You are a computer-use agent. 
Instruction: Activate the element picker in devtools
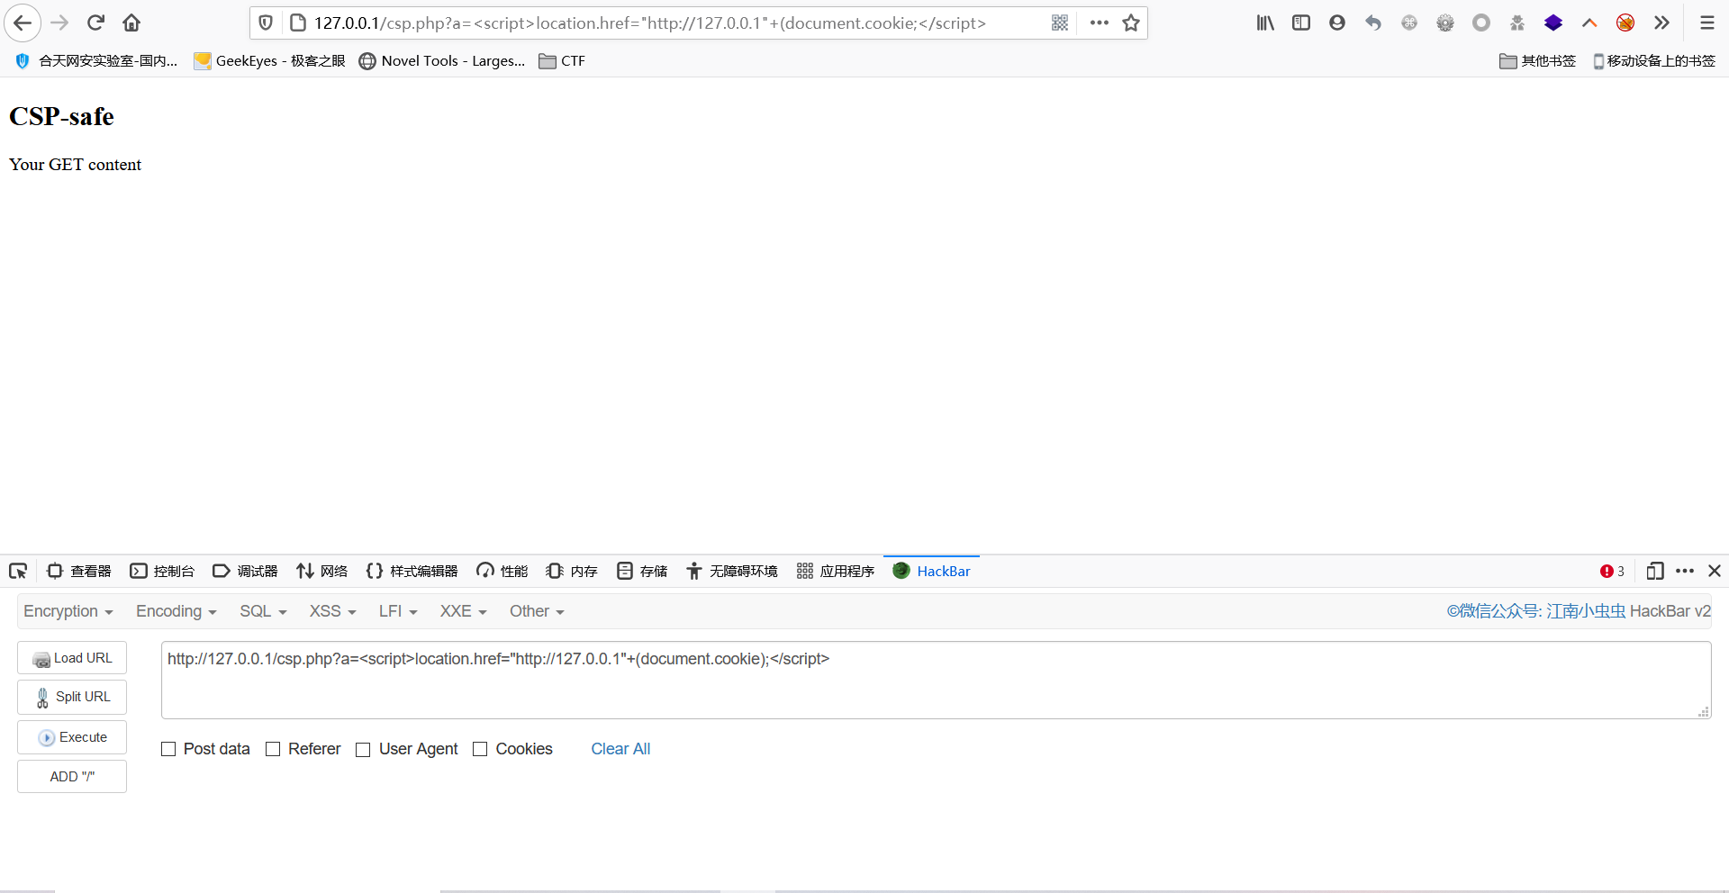(18, 571)
